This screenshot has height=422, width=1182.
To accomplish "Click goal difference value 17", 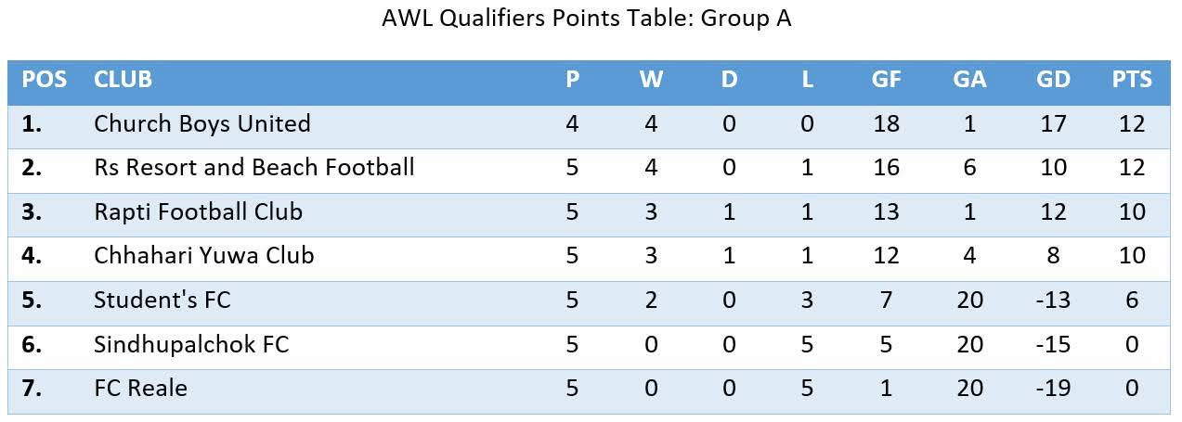I will tap(1053, 123).
